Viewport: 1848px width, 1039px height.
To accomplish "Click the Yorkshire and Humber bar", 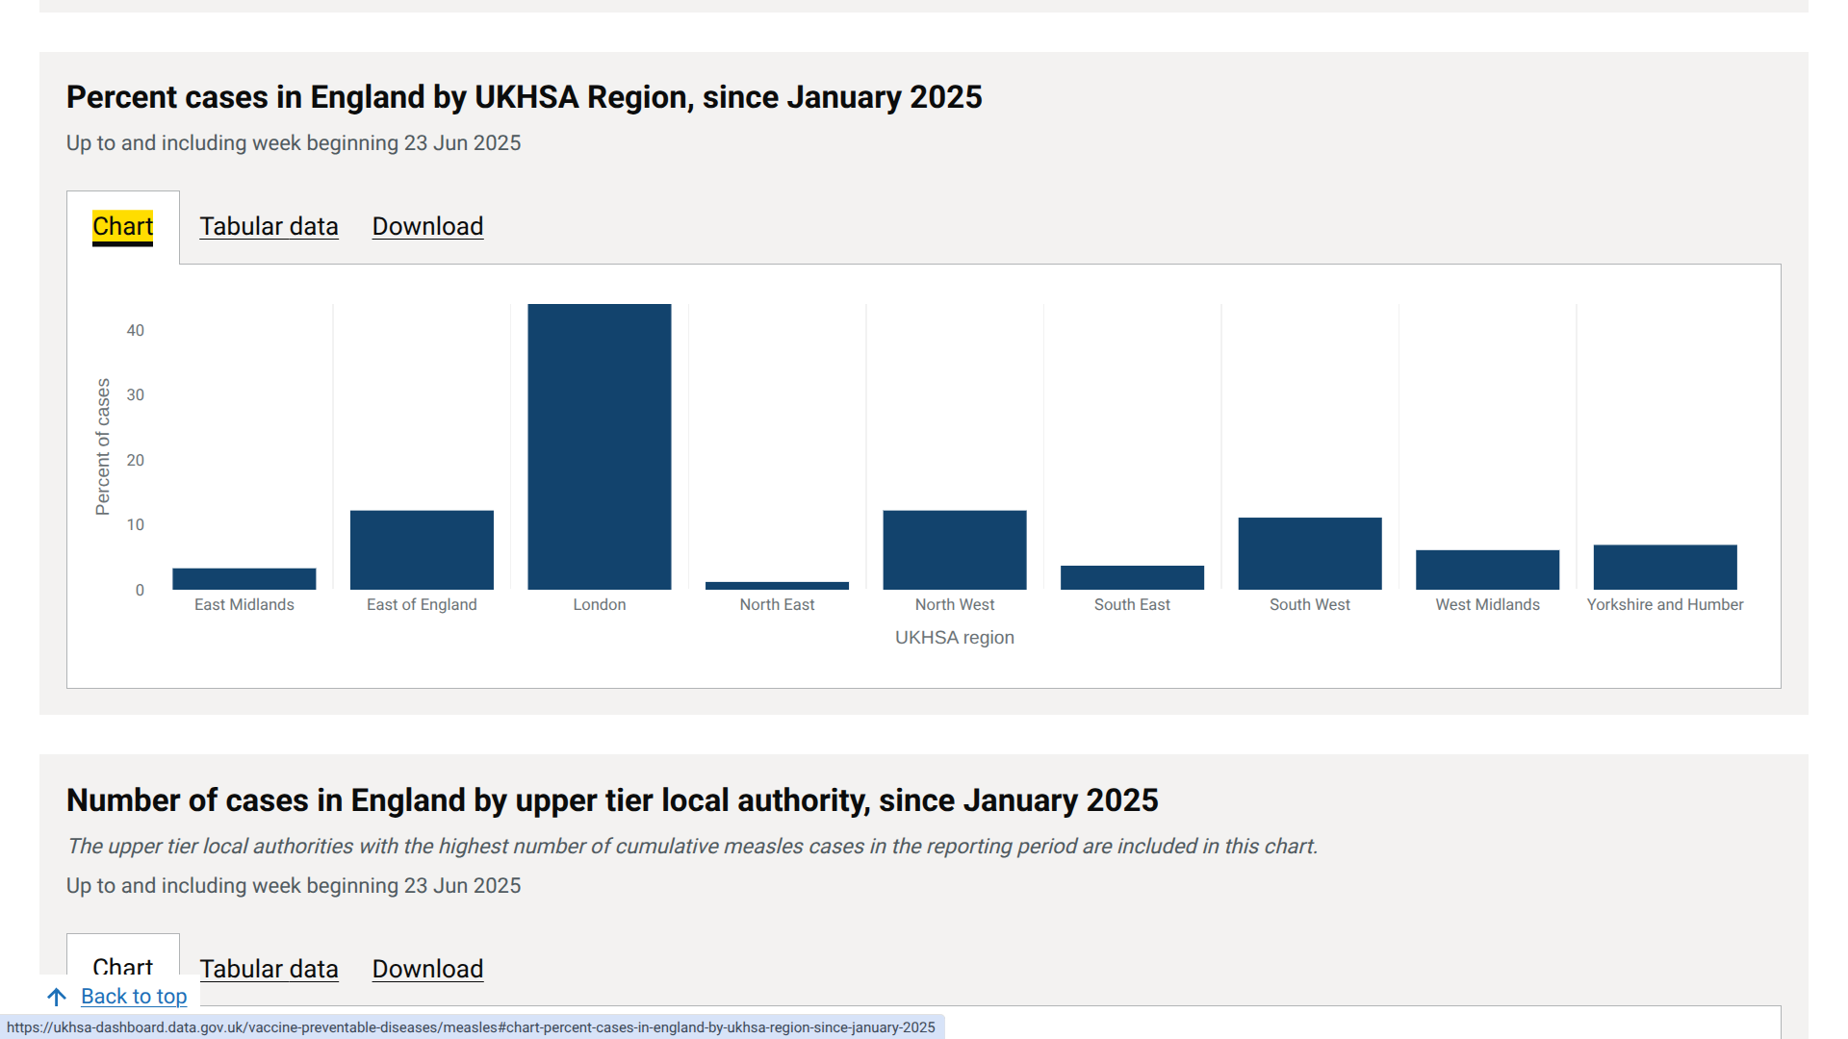I will click(x=1664, y=568).
